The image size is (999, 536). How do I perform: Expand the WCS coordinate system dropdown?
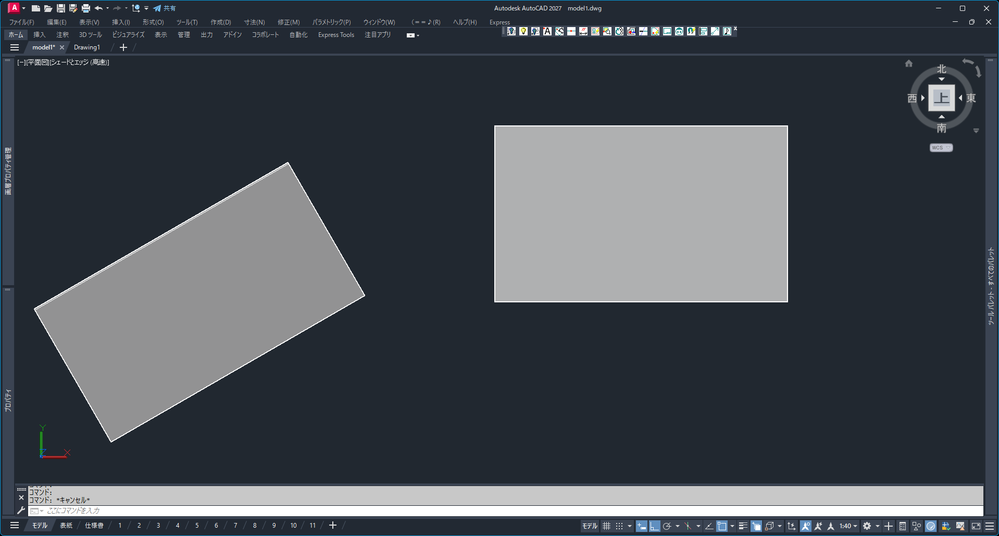click(941, 148)
